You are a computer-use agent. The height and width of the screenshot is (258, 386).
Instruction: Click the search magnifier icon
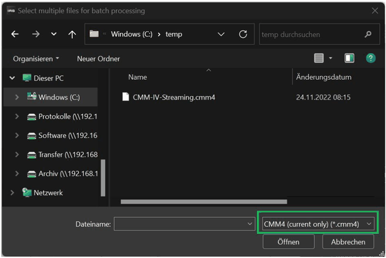368,34
